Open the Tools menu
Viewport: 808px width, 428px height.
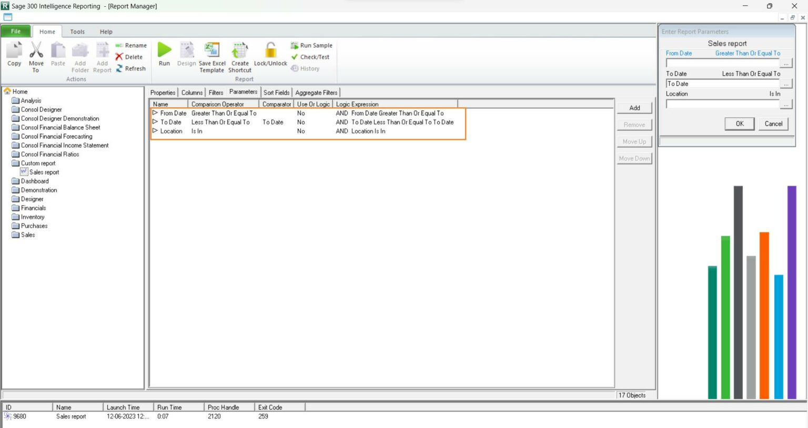(x=77, y=32)
